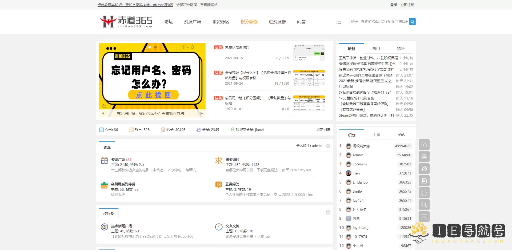Screen dimensions: 512x250
Task: Click the floating pencil new-post icon
Action: tap(424, 145)
